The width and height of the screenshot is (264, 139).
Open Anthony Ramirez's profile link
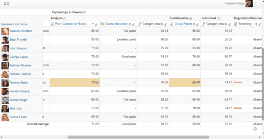coord(20,65)
